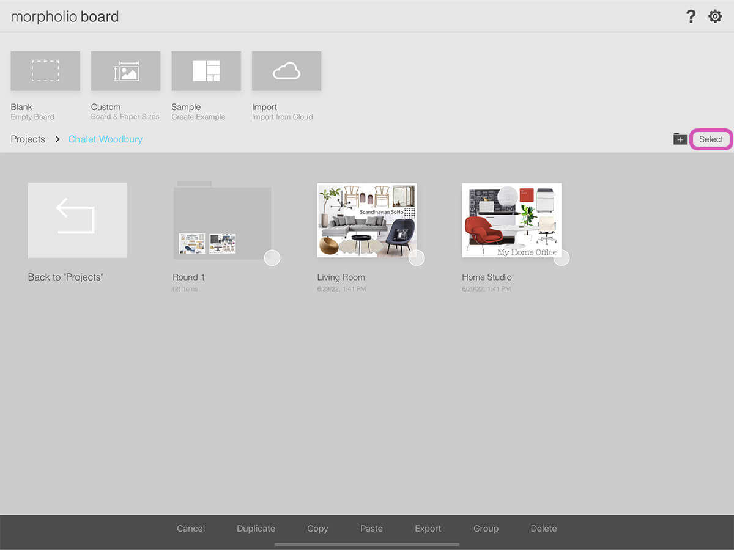This screenshot has width=734, height=550.
Task: Open Custom board and paper sizes
Action: [125, 71]
